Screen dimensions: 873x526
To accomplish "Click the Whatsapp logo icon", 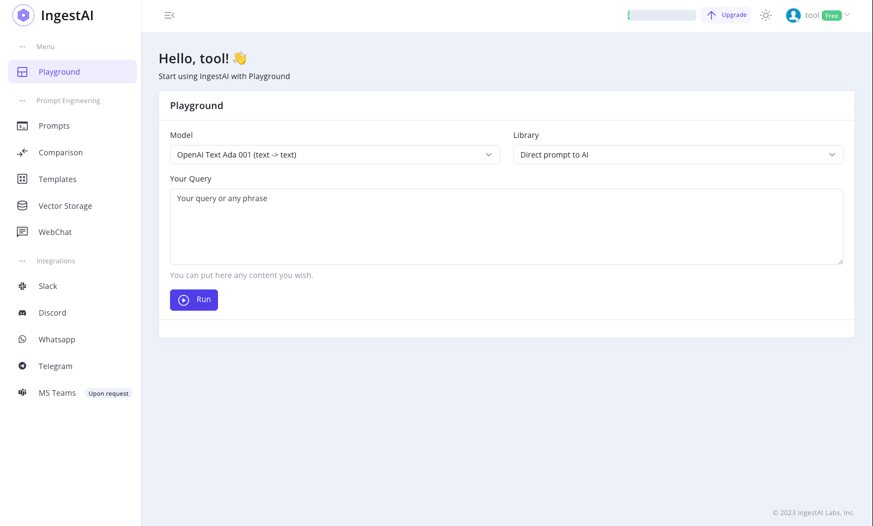I will pyautogui.click(x=22, y=339).
